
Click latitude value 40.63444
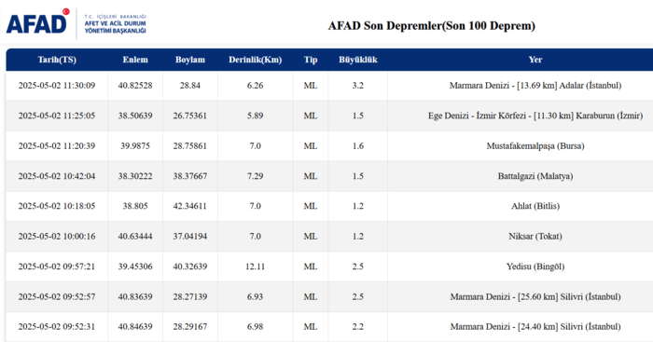135,237
